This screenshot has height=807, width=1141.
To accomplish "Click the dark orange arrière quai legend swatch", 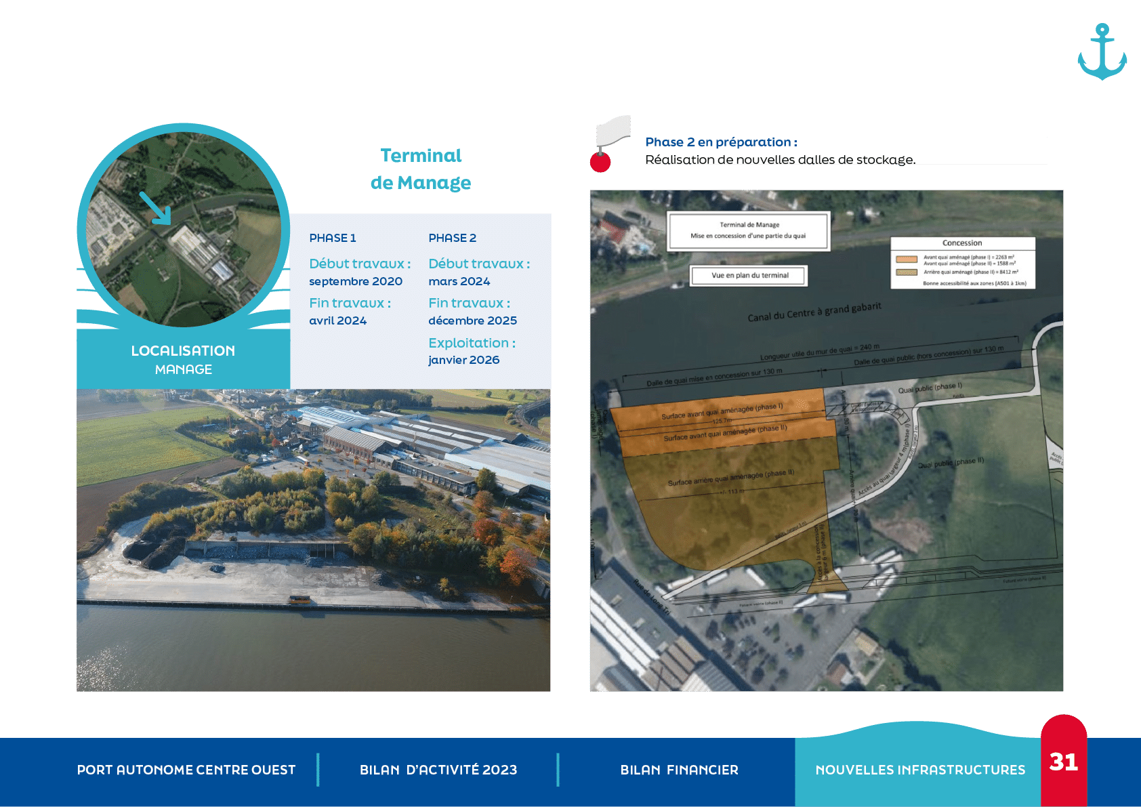I will point(906,272).
